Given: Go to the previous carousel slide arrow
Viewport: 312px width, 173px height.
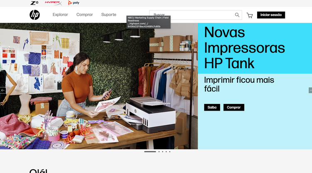Looking at the screenshot, I should click(x=2, y=90).
